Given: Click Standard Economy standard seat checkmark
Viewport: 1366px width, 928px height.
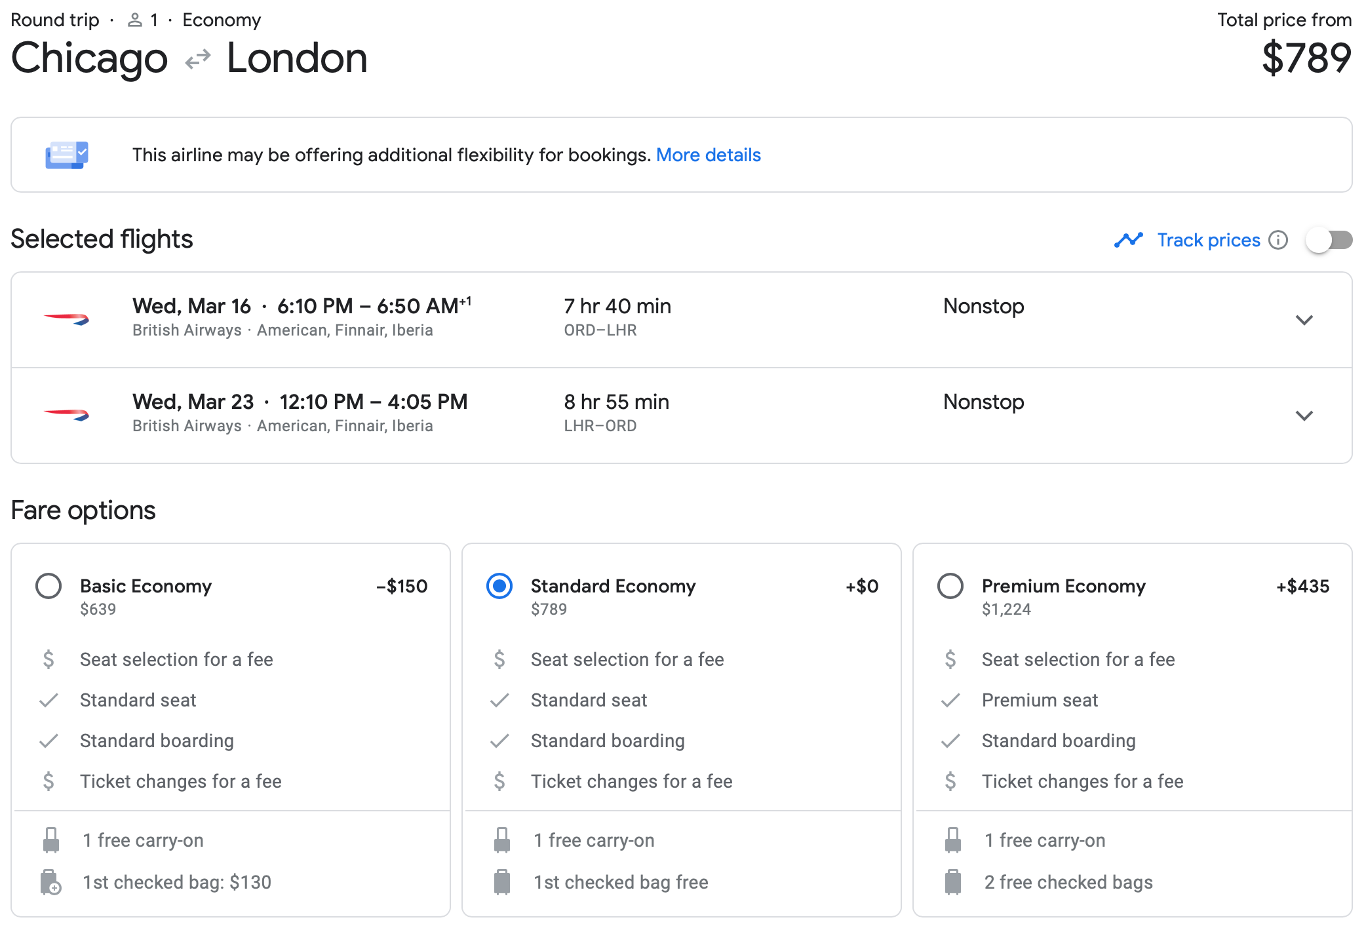Looking at the screenshot, I should (x=499, y=701).
